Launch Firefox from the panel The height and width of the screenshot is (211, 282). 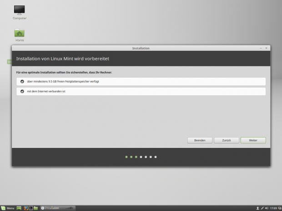pos(26,208)
